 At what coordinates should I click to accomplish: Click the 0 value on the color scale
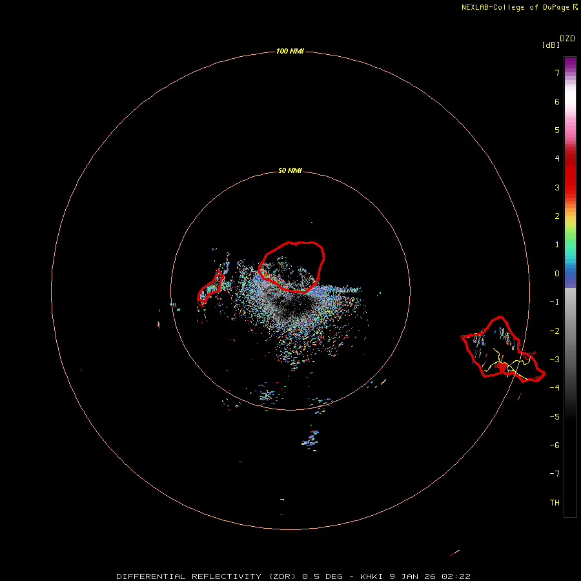click(x=557, y=274)
